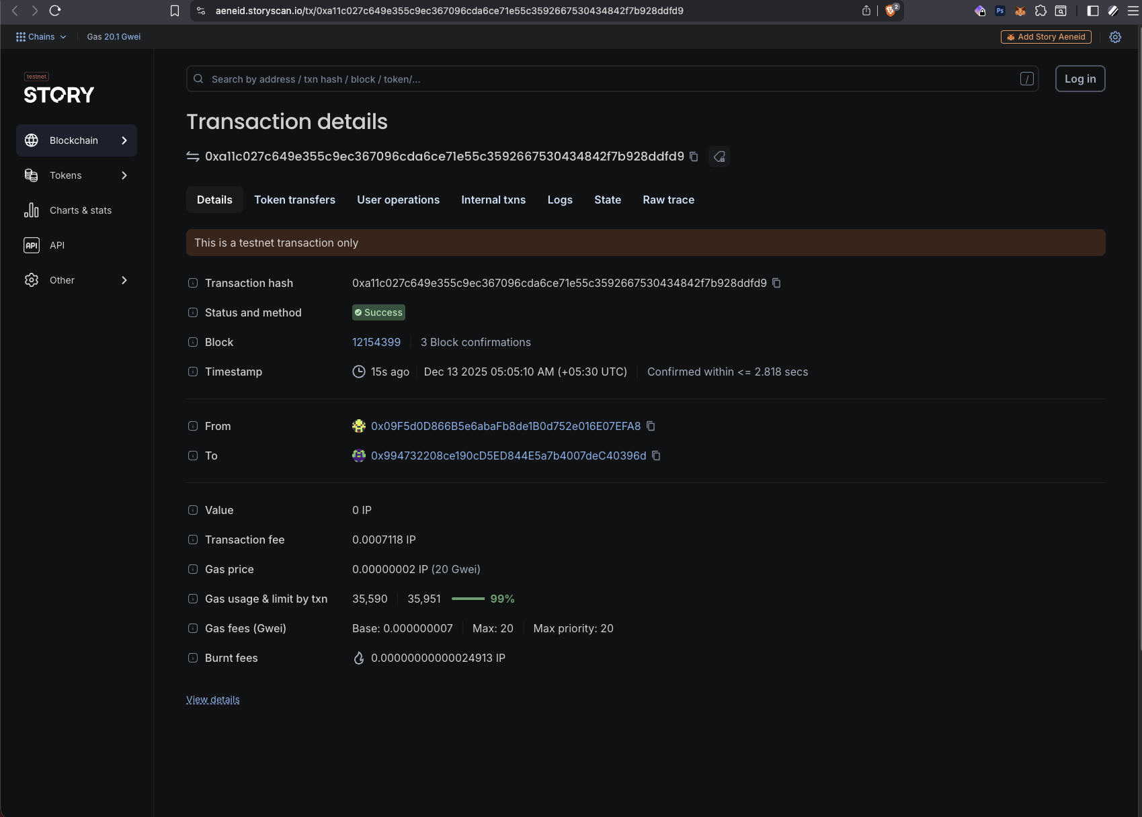Expand the Tokens sidebar menu

click(77, 175)
